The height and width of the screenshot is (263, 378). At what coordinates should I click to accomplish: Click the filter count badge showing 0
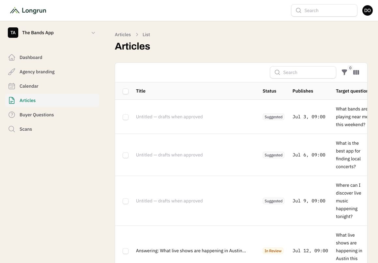(350, 68)
